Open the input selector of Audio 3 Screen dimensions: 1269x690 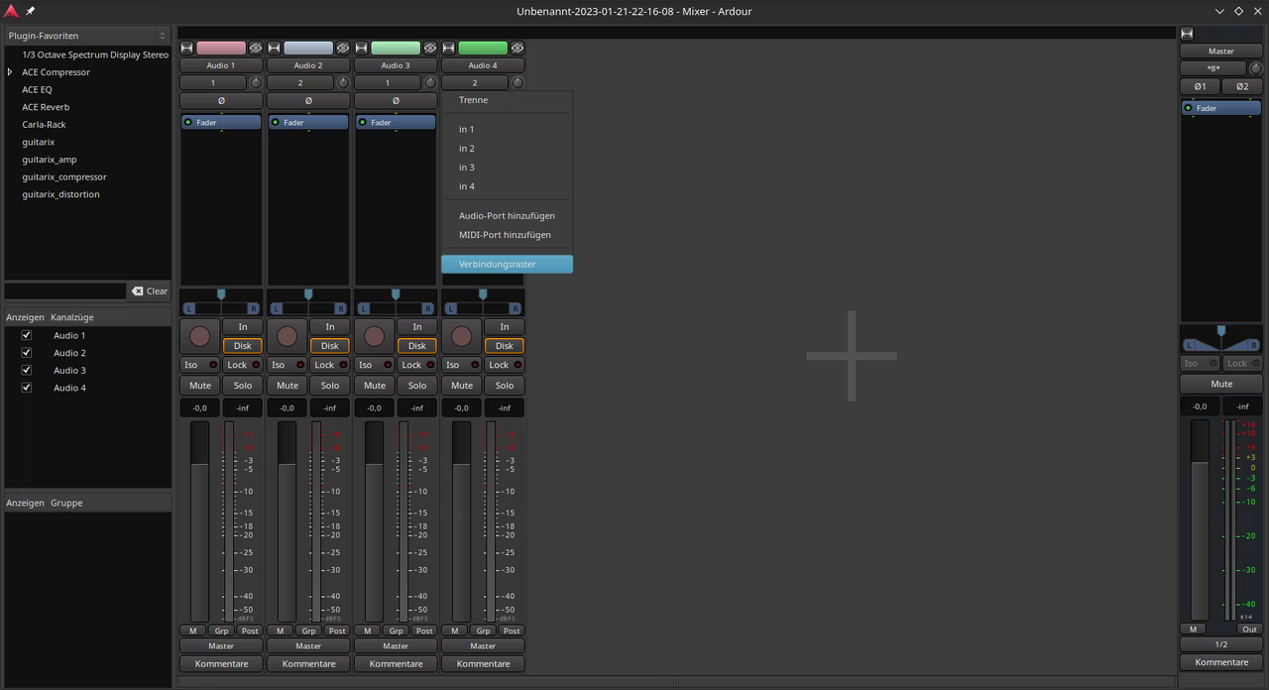388,83
